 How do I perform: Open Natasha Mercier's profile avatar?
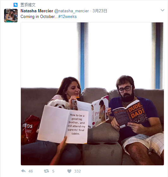tap(11, 15)
